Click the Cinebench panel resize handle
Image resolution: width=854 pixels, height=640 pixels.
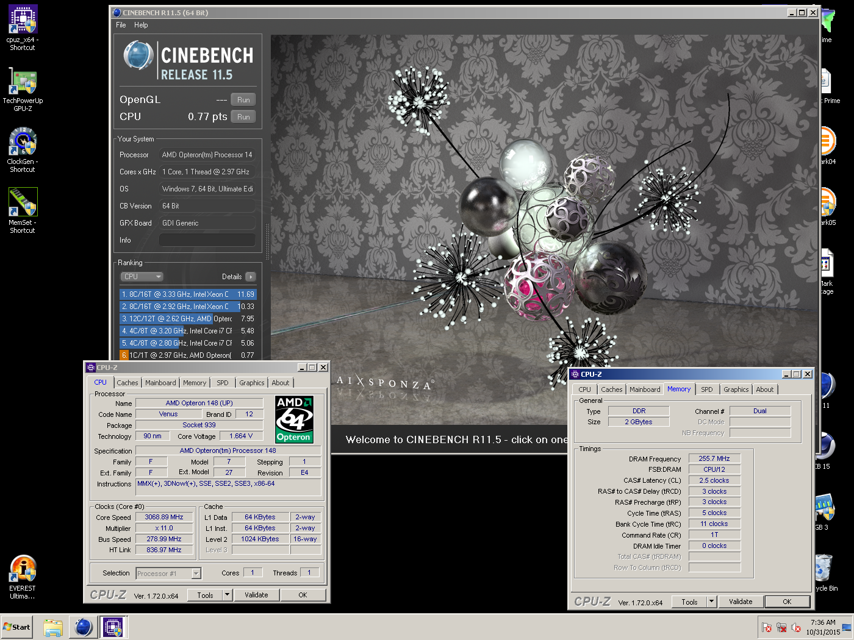pyautogui.click(x=267, y=241)
